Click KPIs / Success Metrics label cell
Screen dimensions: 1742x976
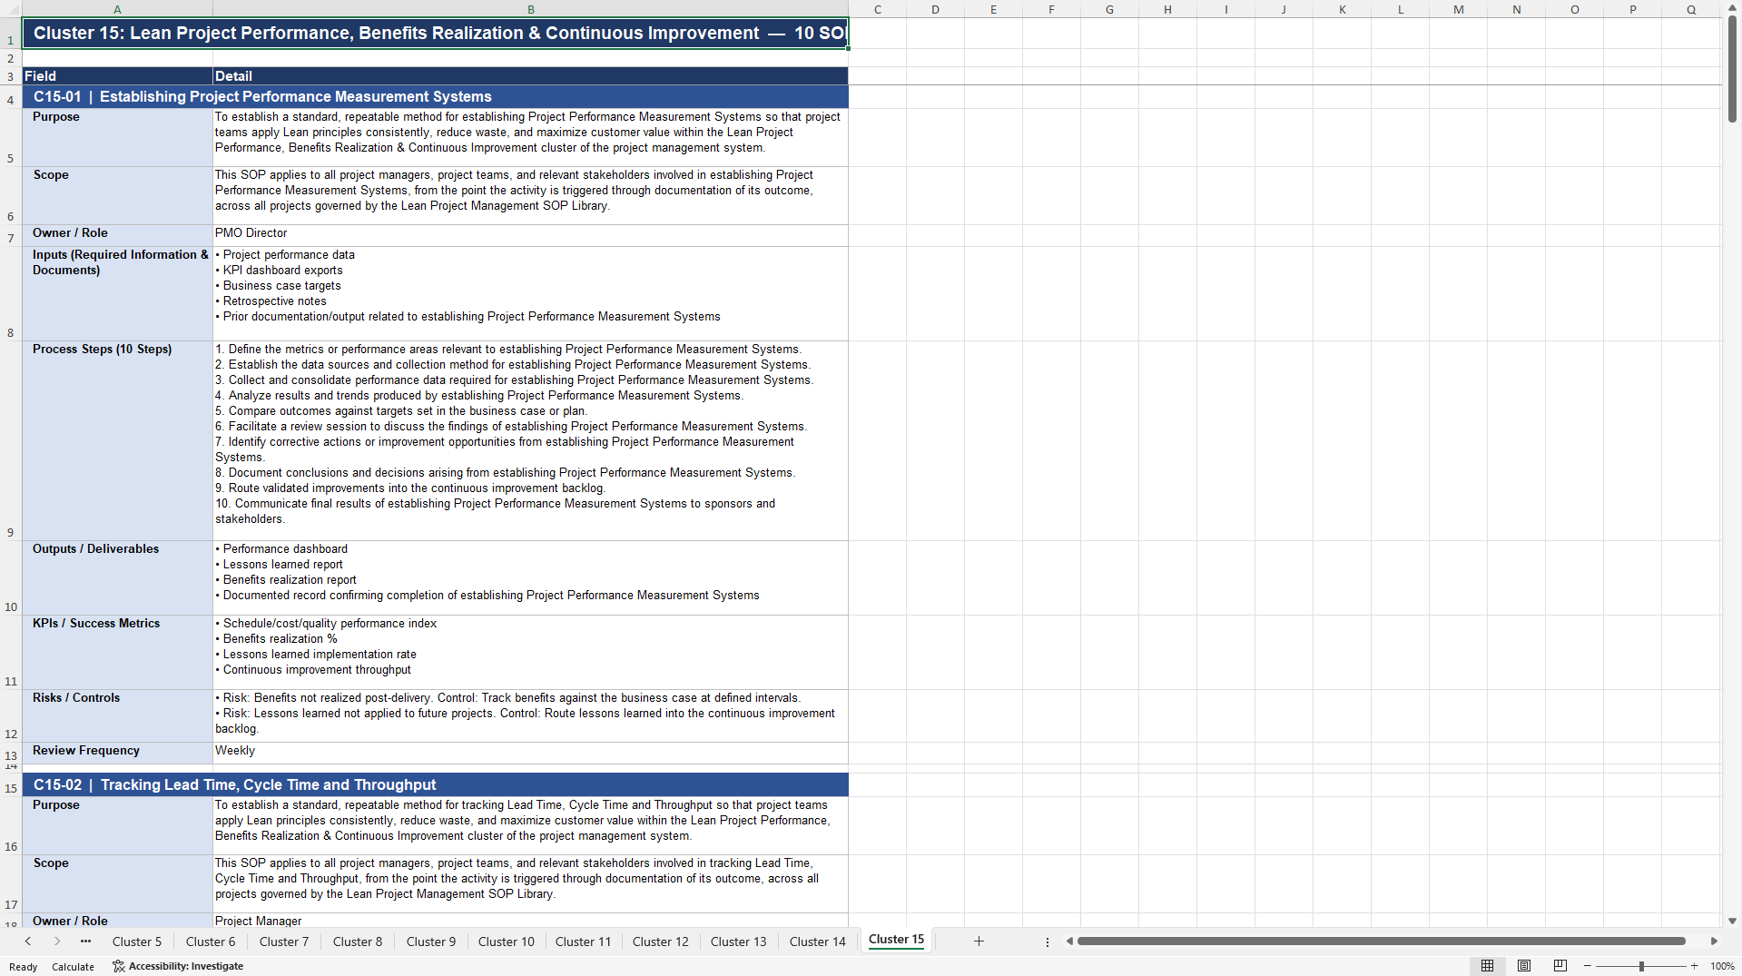pyautogui.click(x=118, y=652)
